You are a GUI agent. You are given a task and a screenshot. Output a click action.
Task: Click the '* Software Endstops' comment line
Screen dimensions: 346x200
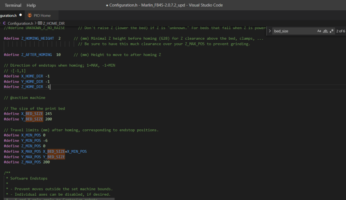[27, 178]
